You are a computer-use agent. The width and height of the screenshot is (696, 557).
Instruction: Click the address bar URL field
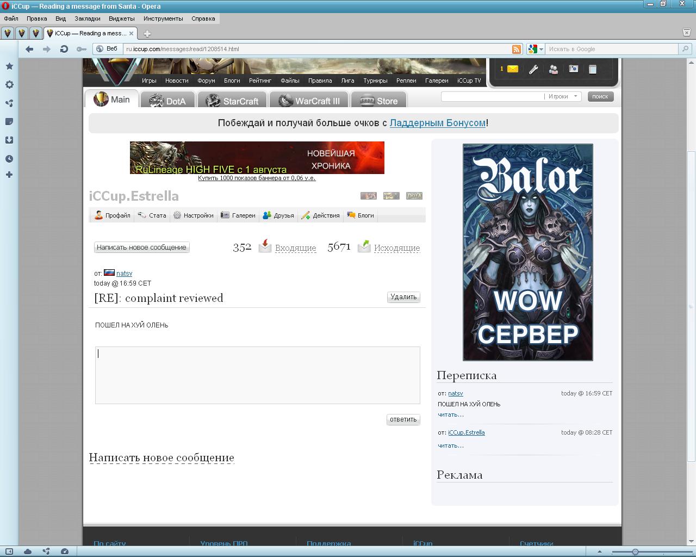tap(317, 49)
